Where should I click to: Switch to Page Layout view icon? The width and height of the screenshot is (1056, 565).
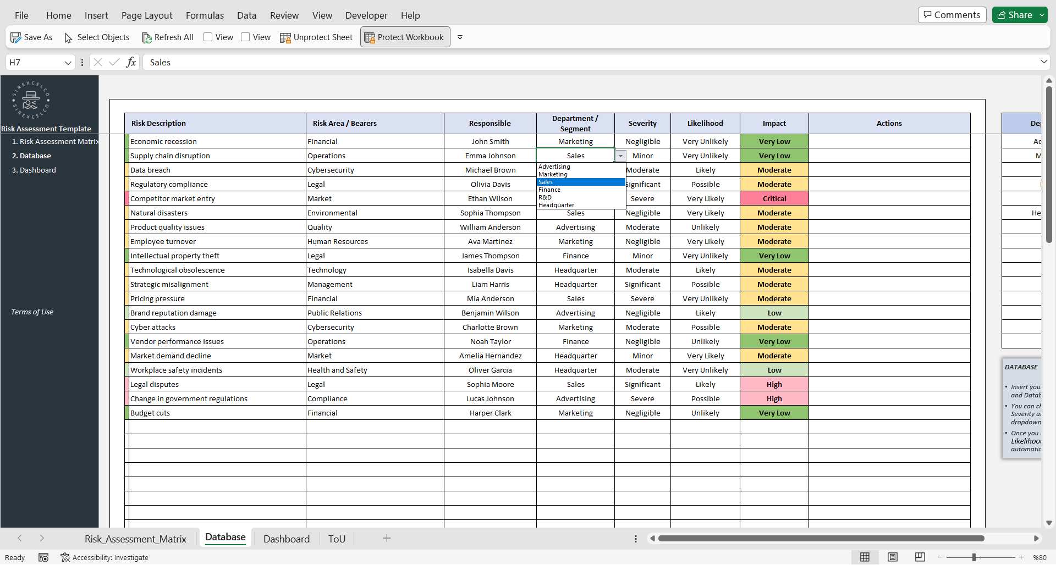coord(892,557)
